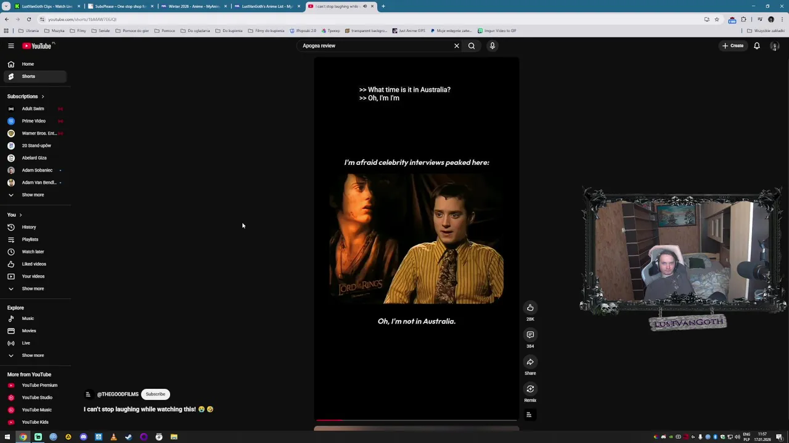Screen dimensions: 789x443
Task: Open VLC from the taskbar
Action: tap(113, 437)
